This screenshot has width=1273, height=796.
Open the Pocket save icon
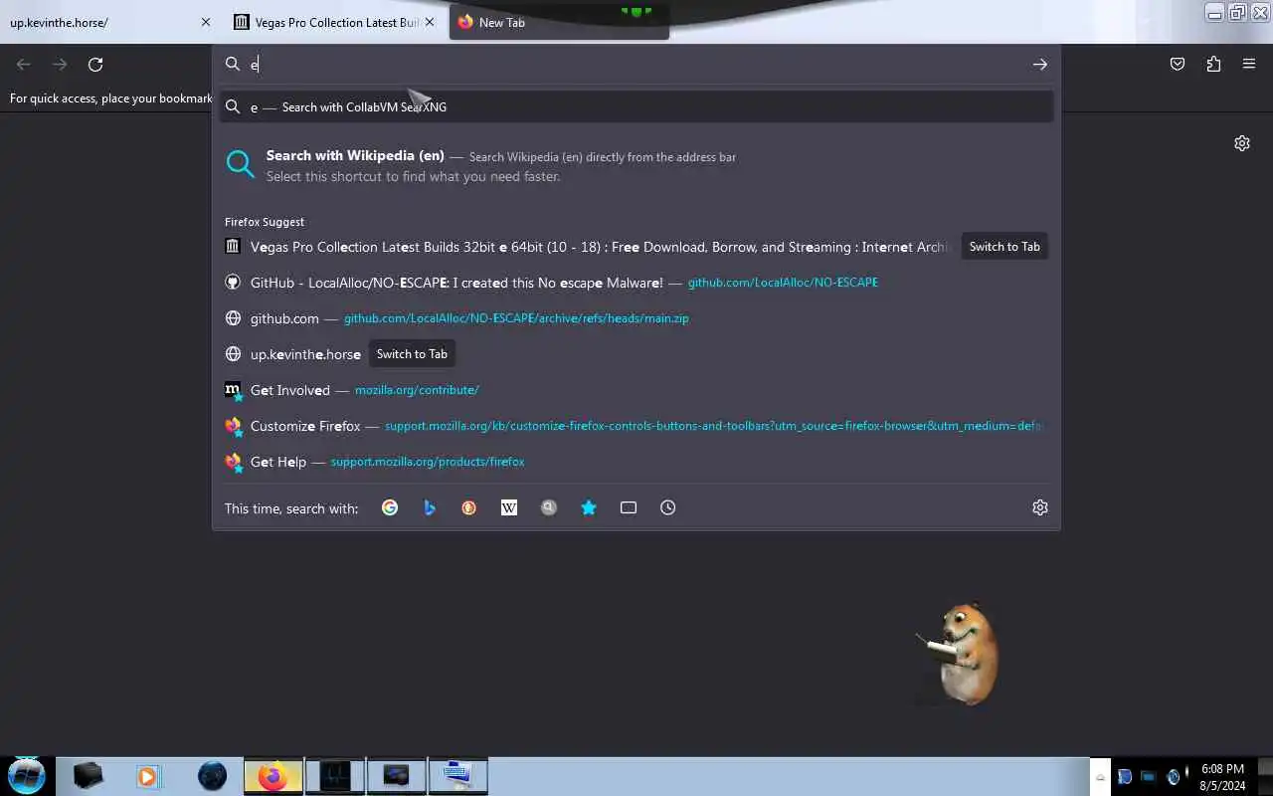1178,64
